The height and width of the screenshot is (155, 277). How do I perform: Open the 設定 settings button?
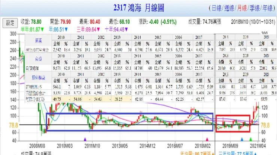pos(10,23)
